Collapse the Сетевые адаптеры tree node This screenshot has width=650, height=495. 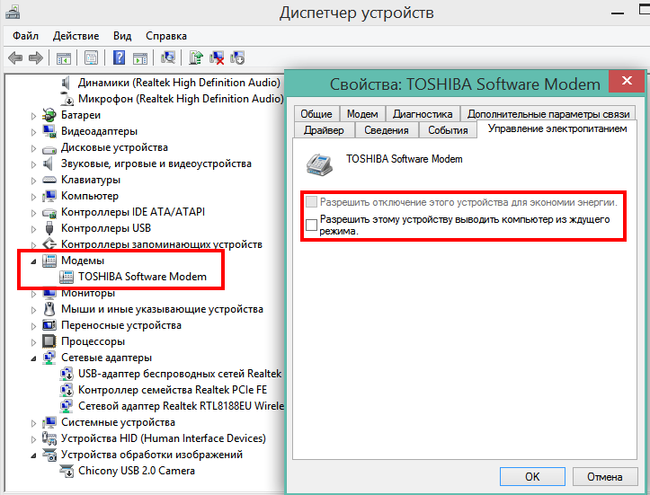(x=33, y=358)
